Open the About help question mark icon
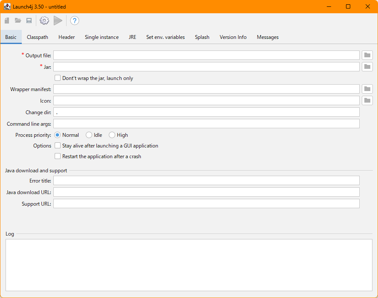This screenshot has height=298, width=378. click(75, 21)
